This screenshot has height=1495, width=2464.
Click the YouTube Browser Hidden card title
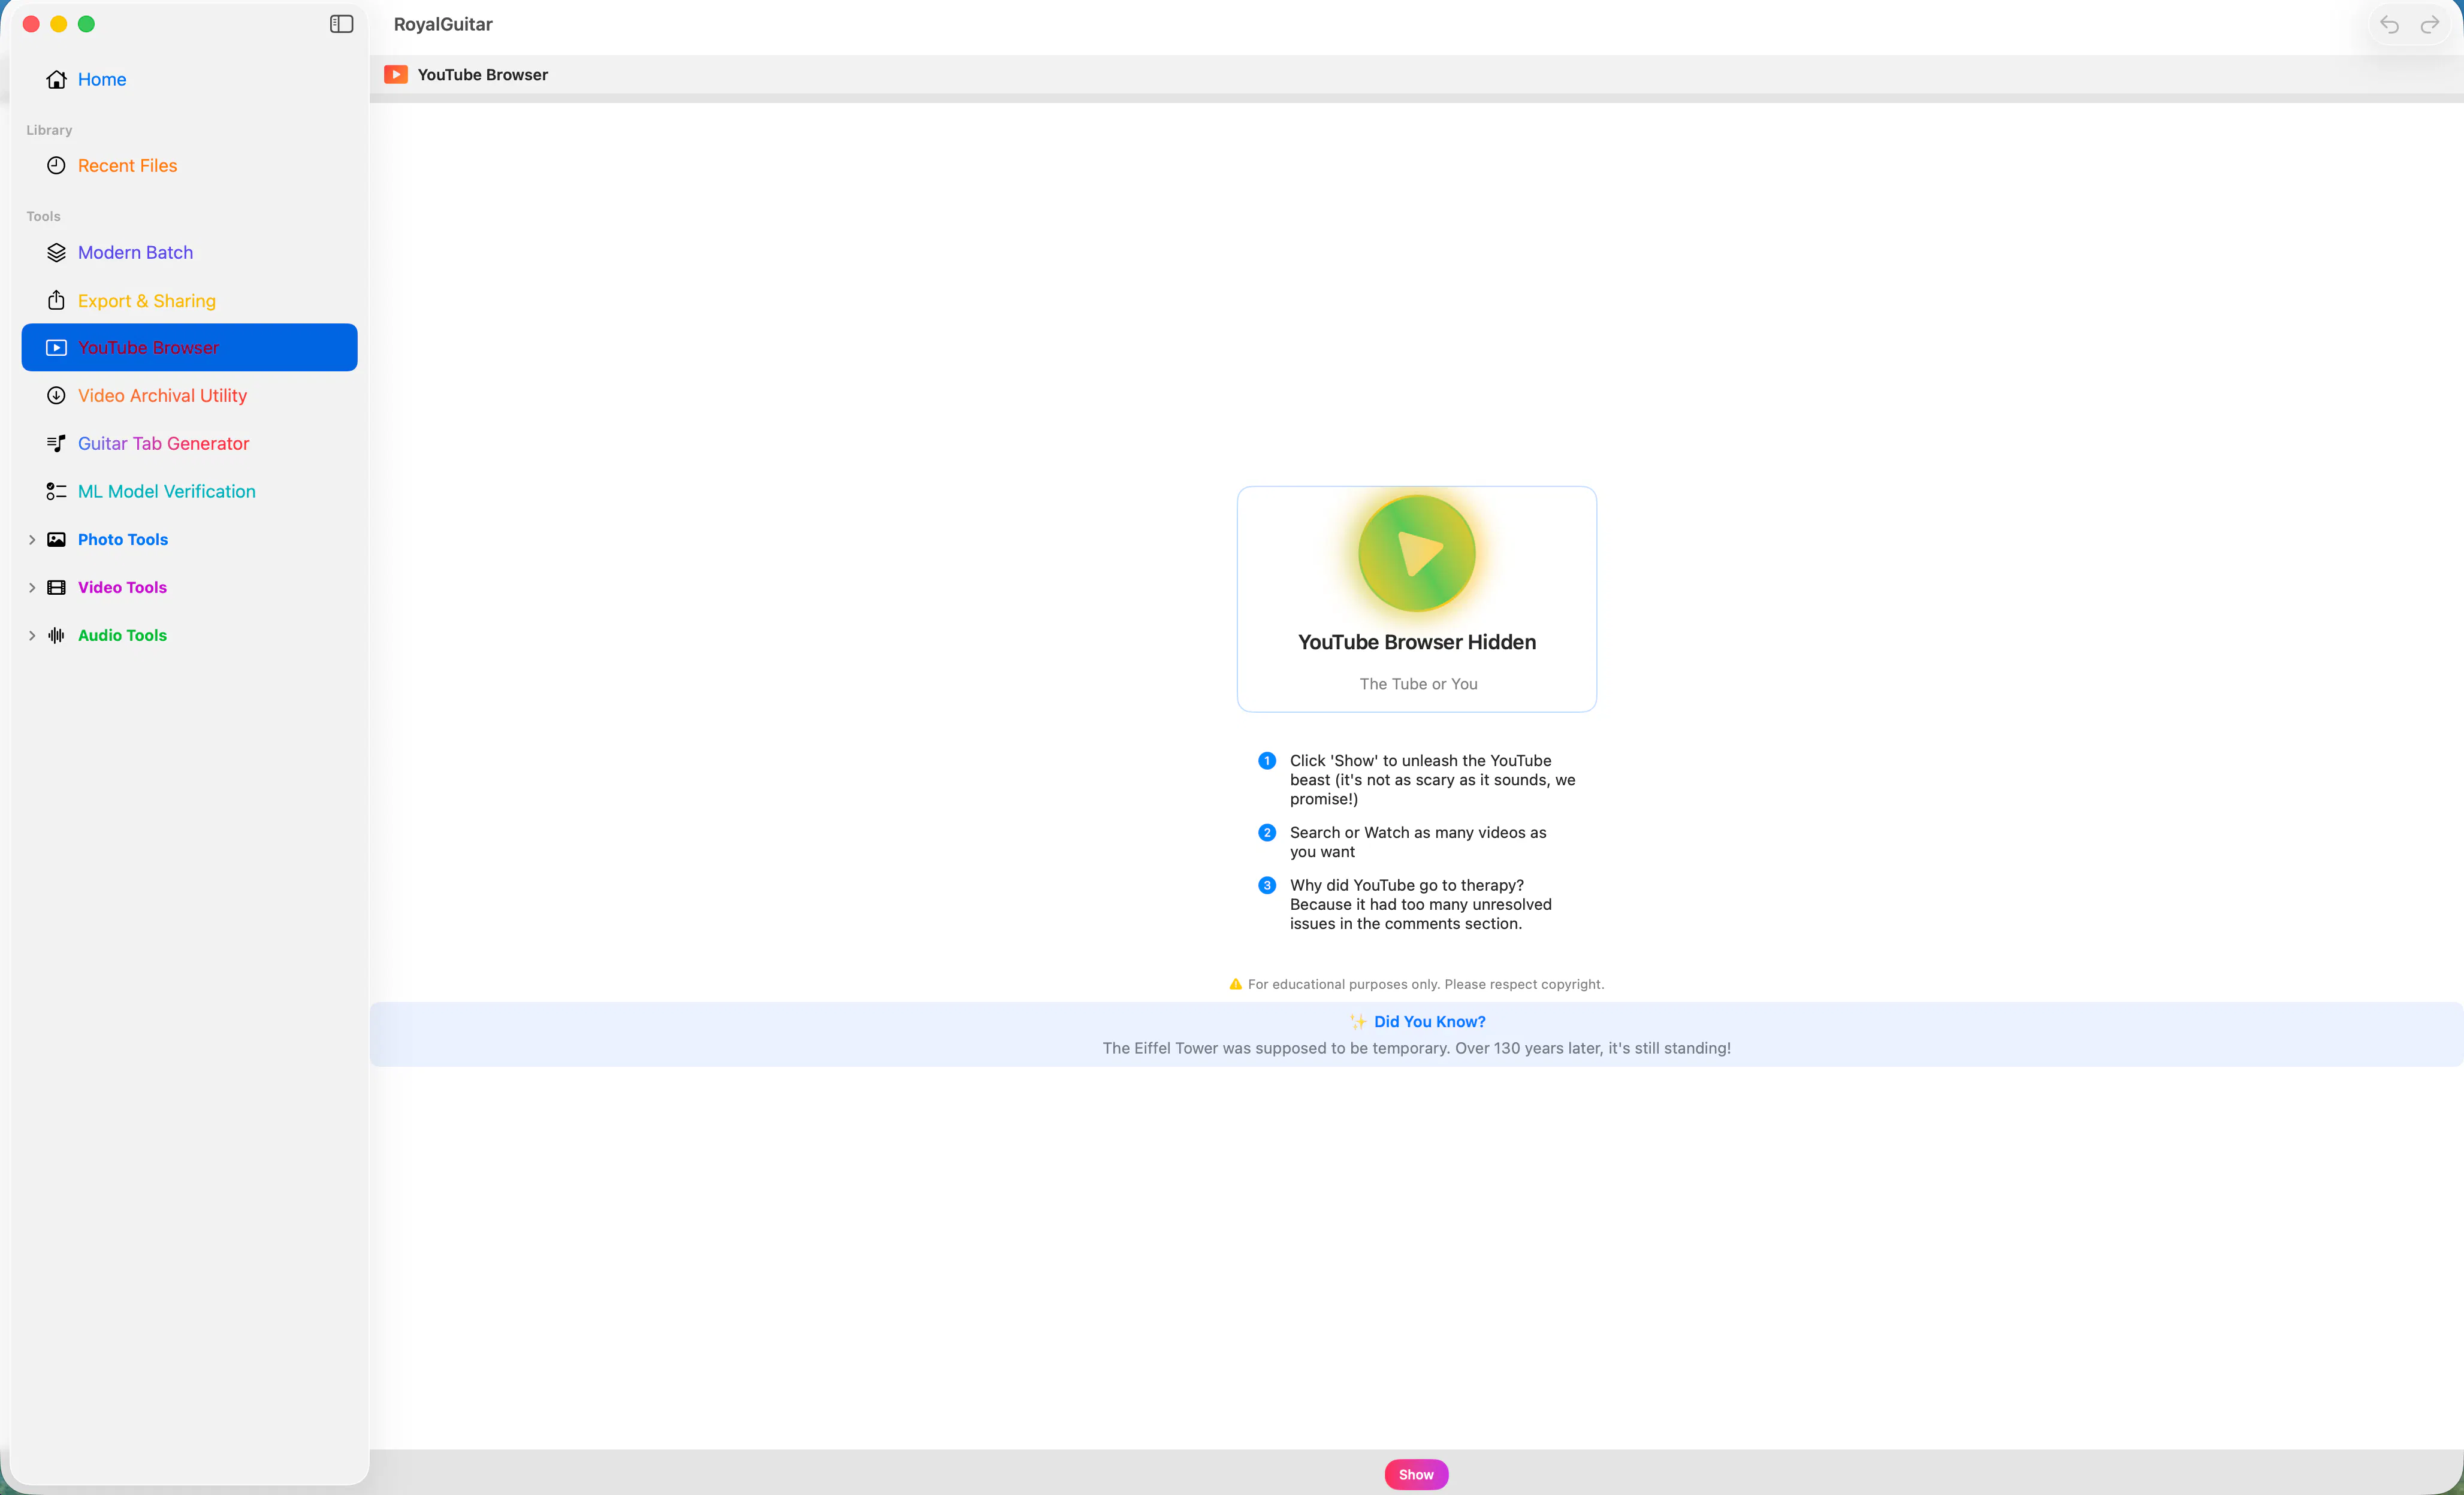tap(1417, 643)
